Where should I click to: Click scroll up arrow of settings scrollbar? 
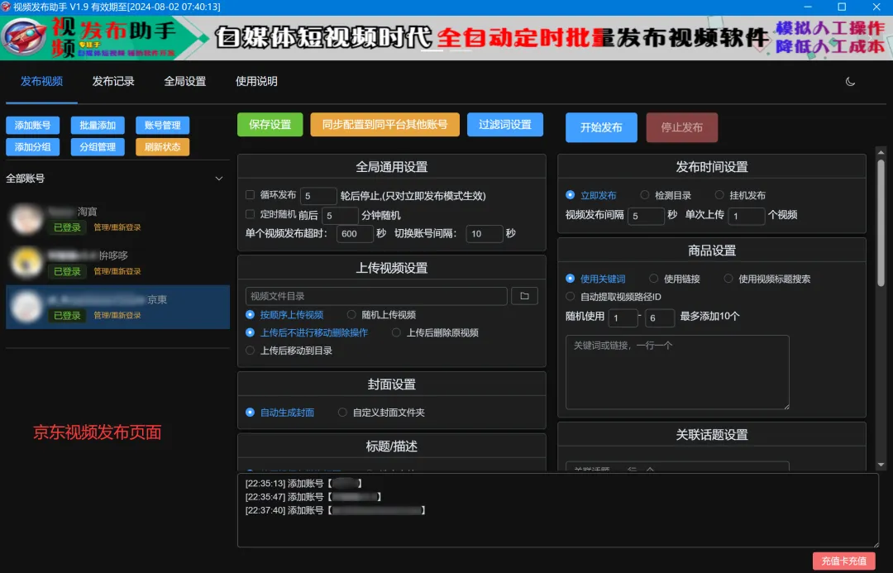click(881, 153)
